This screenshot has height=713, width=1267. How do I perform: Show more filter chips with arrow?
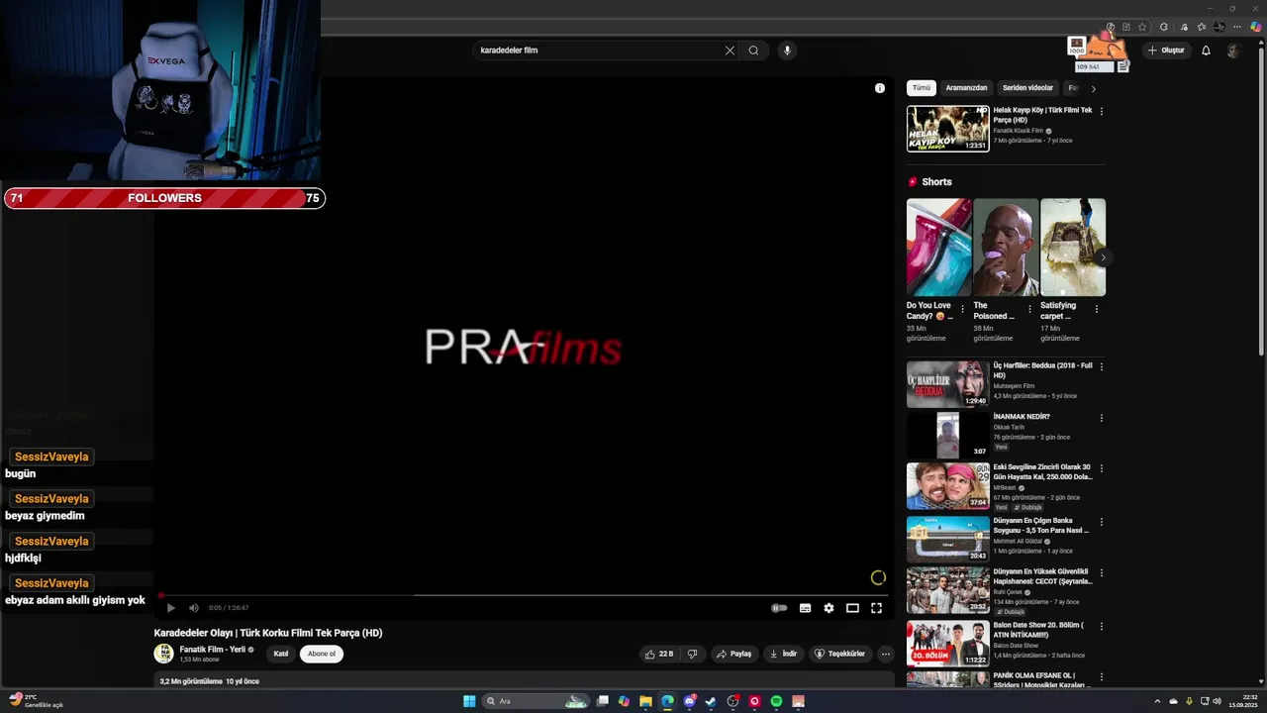click(x=1093, y=88)
